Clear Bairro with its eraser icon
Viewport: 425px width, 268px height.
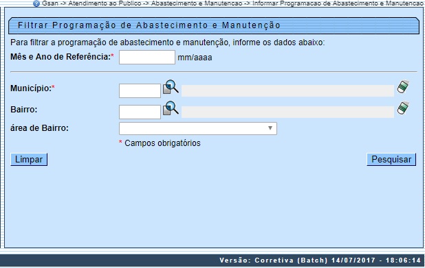tap(403, 108)
